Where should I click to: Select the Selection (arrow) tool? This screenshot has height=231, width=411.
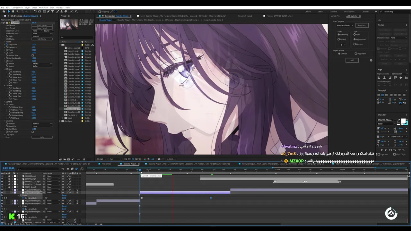9,12
